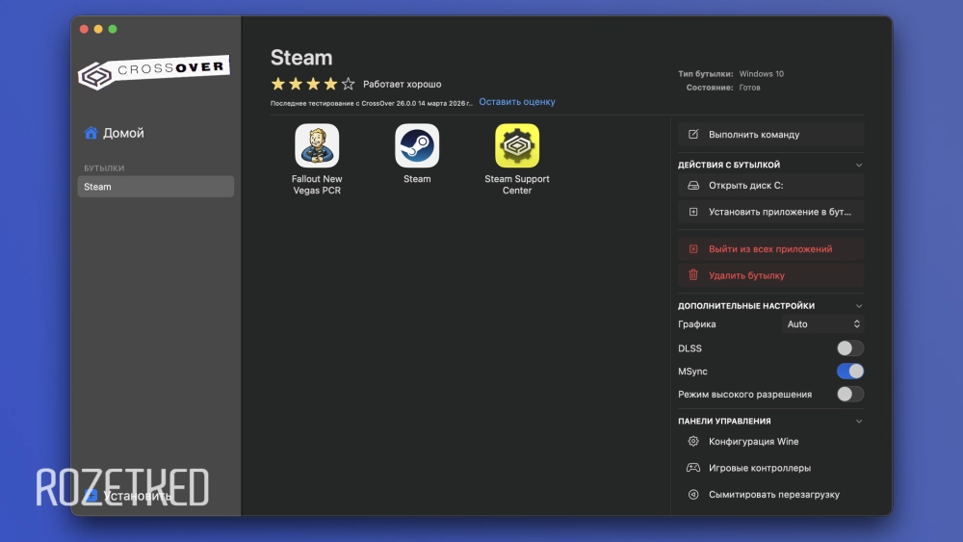Click the Домой house icon in sidebar
Viewport: 963px width, 542px height.
click(x=91, y=133)
